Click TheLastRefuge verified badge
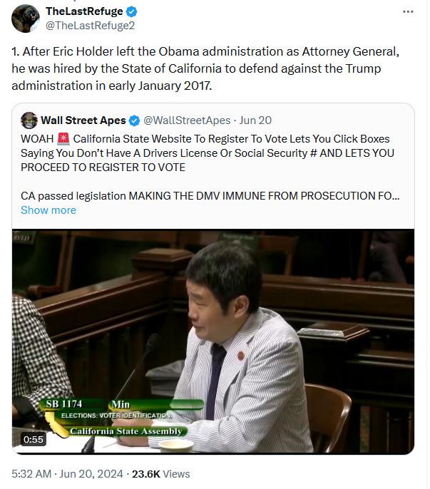Viewport: 430px width, 489px height. coord(131,12)
